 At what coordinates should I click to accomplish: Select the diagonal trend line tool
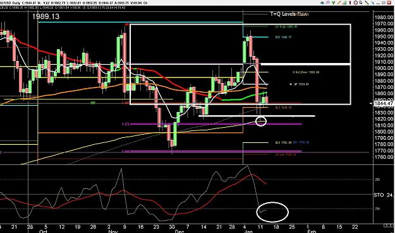[x=367, y=3]
